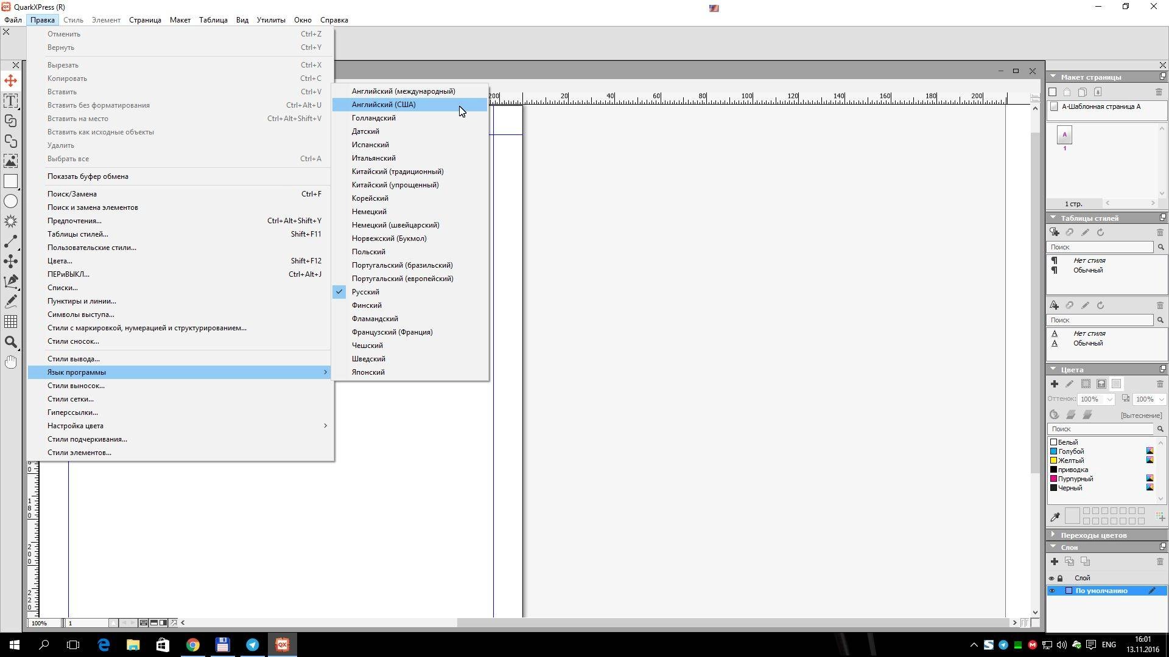Viewport: 1169px width, 657px height.
Task: Open the opacity 100% dropdown
Action: click(x=1161, y=399)
